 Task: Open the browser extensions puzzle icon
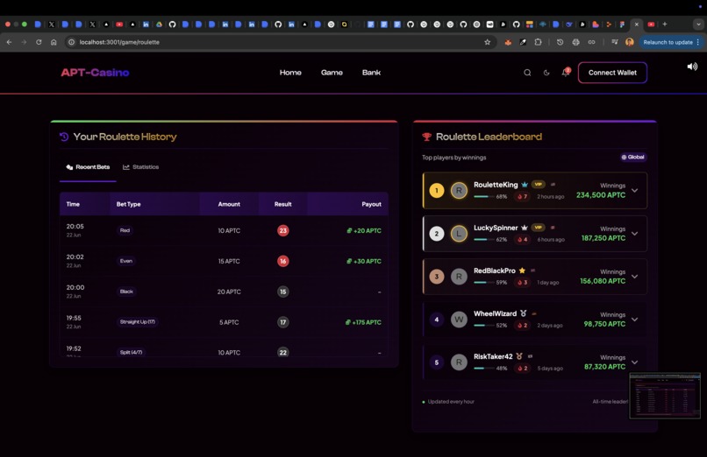pos(538,42)
